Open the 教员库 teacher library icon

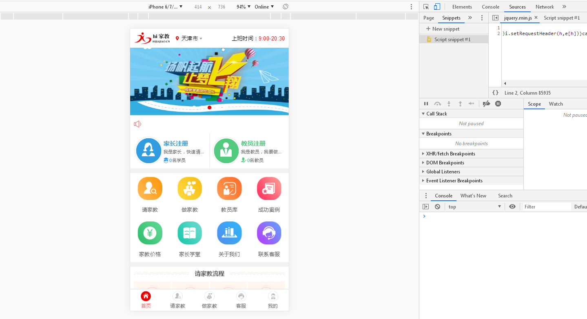(x=229, y=188)
